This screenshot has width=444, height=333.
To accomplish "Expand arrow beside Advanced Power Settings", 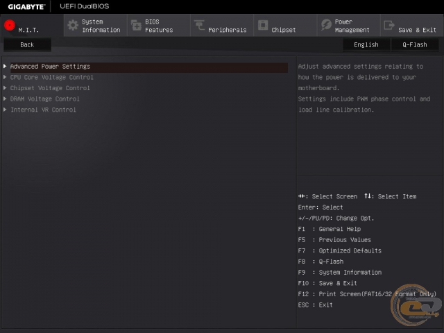I will [x=5, y=67].
